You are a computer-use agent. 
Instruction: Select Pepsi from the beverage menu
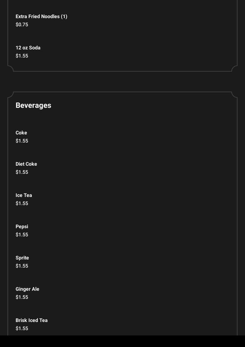22,227
